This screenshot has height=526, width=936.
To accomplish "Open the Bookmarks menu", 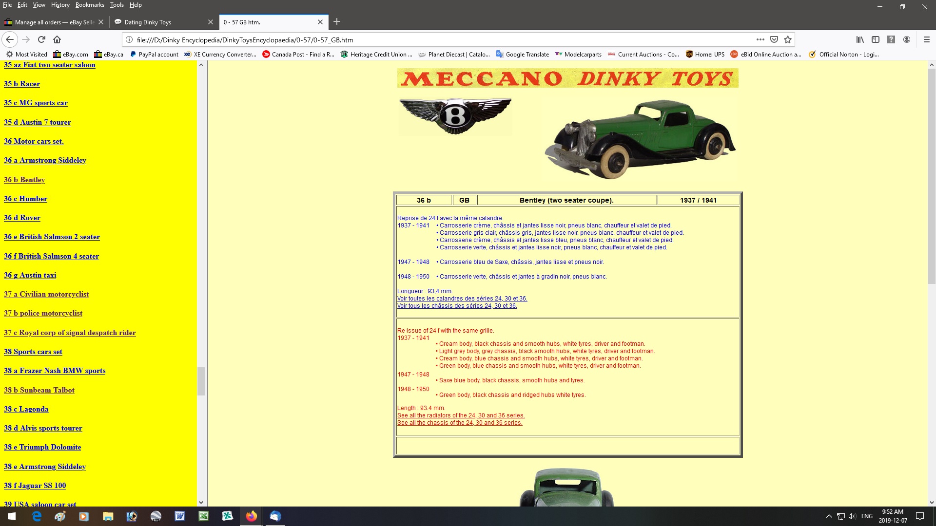I will click(x=90, y=5).
